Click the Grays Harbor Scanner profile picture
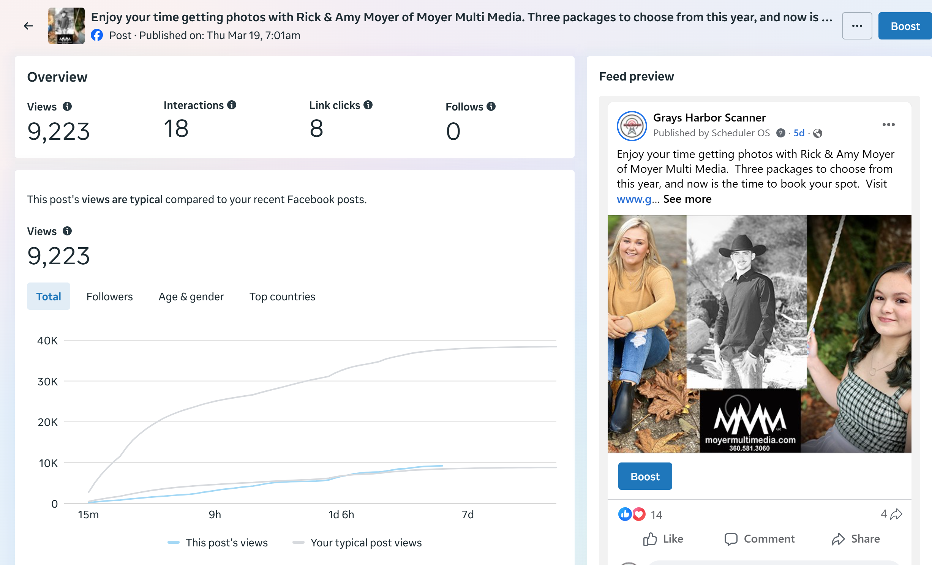This screenshot has height=565, width=932. [632, 126]
